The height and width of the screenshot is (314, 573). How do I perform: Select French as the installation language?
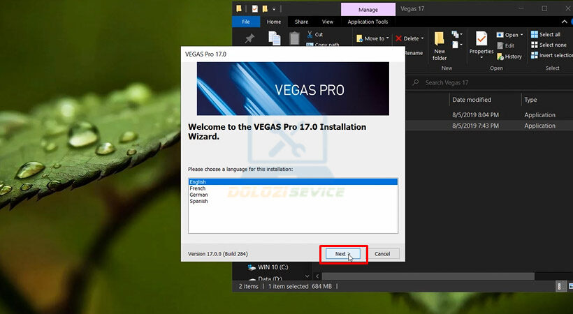197,188
